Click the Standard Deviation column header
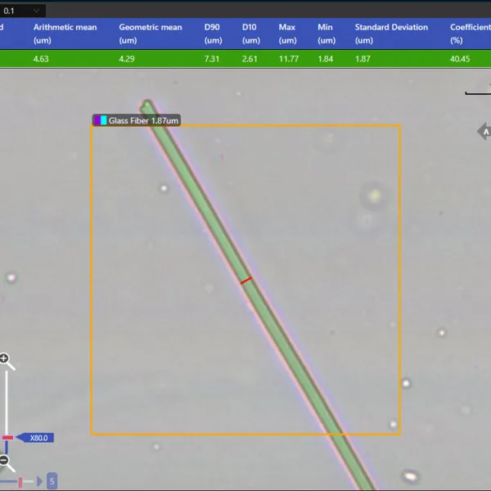Image resolution: width=491 pixels, height=491 pixels. coord(391,34)
